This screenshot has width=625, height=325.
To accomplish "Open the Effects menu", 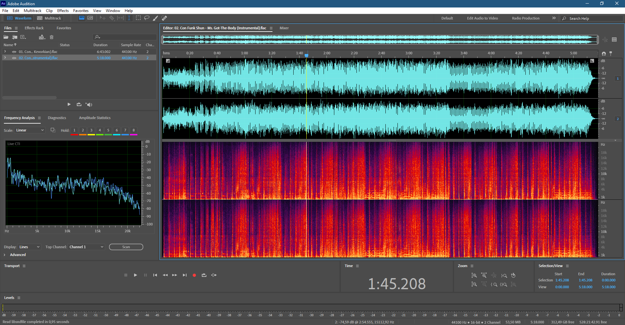I will [63, 11].
